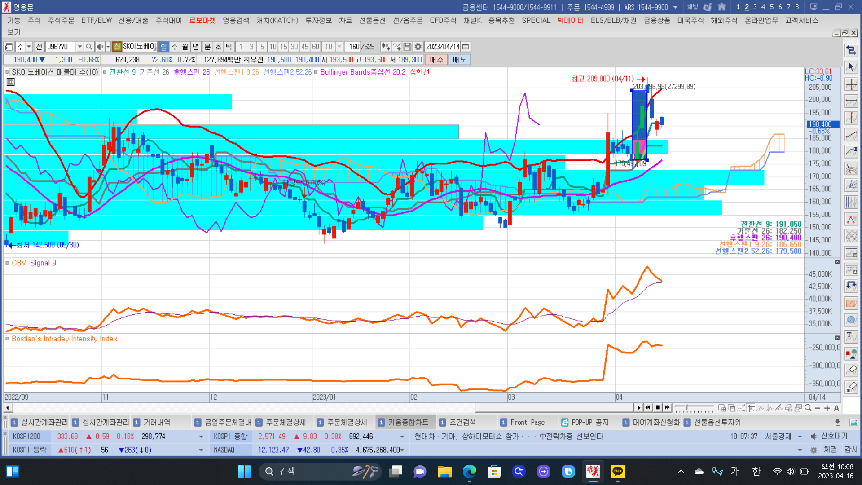Click the crosshair tool in right toolbar
The height and width of the screenshot is (485, 862).
point(851,84)
